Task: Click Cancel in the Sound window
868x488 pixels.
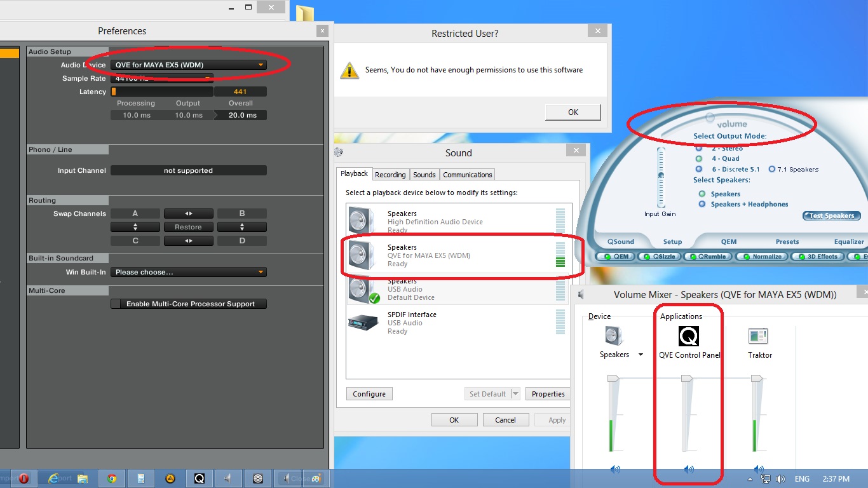Action: click(x=506, y=420)
